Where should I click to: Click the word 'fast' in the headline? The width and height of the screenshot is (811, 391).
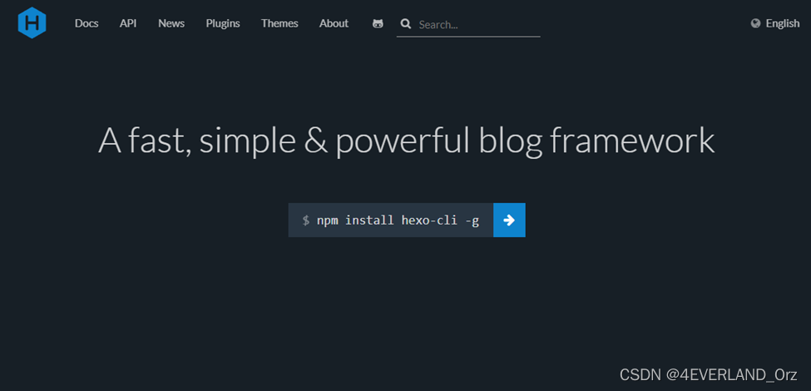[156, 140]
